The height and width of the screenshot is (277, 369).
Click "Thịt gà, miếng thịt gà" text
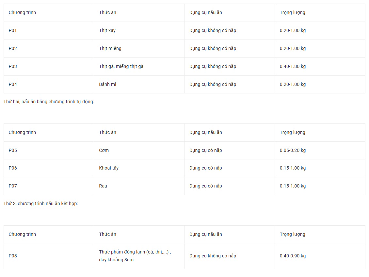tap(121, 66)
